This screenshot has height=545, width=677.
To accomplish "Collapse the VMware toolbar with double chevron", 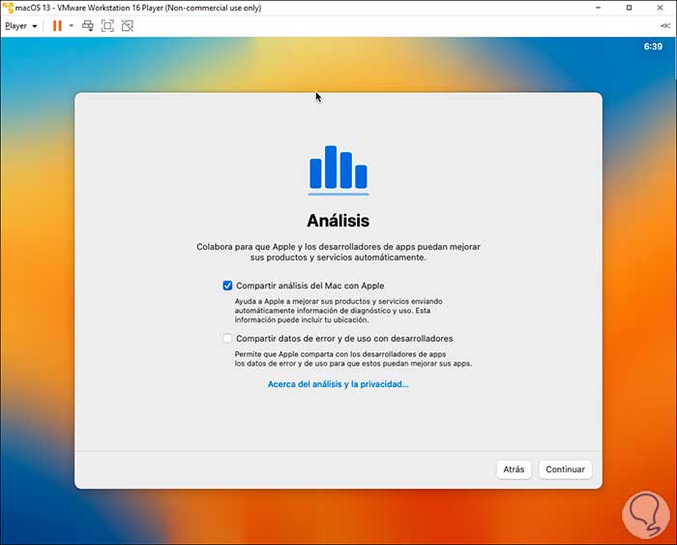I will (665, 26).
